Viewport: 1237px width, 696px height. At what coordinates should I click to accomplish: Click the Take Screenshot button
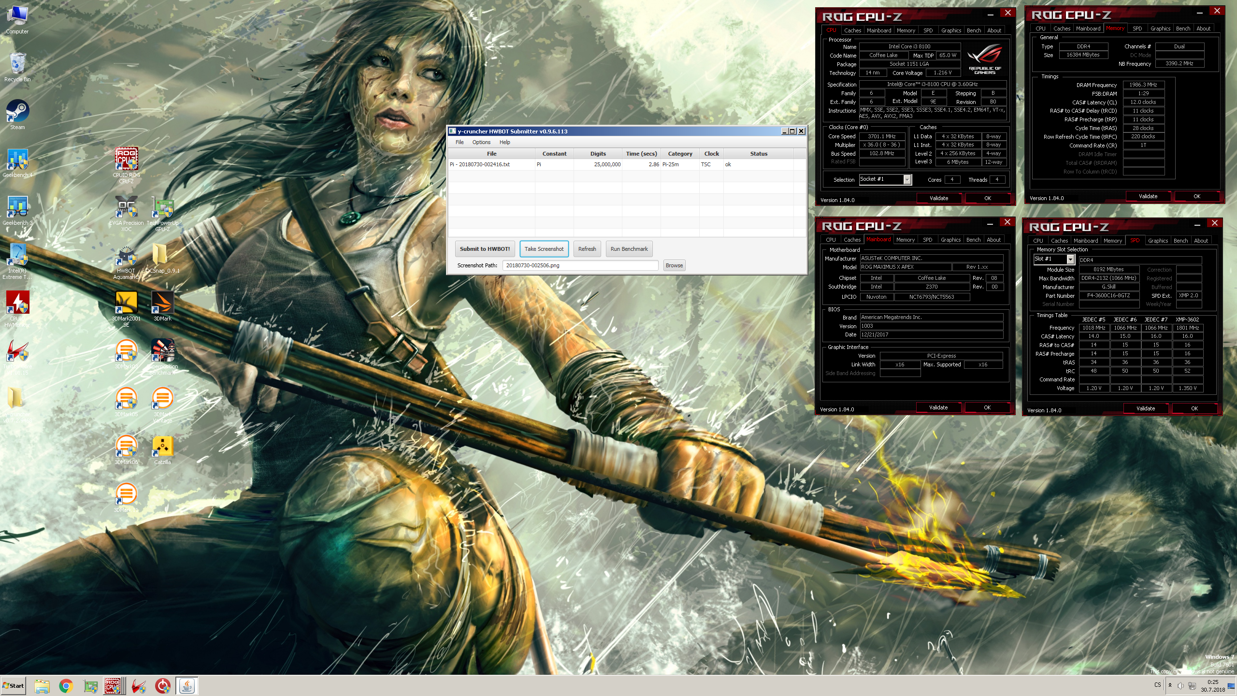[544, 249]
